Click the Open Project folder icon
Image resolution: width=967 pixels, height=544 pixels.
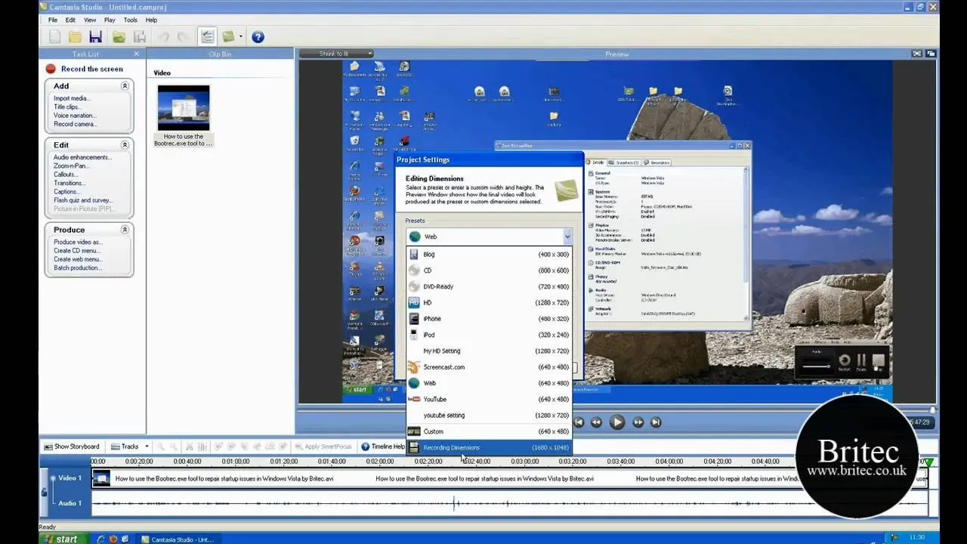tap(75, 36)
